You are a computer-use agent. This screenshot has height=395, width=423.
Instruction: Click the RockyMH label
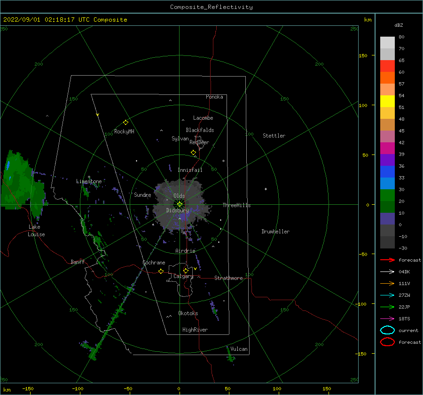click(x=124, y=132)
